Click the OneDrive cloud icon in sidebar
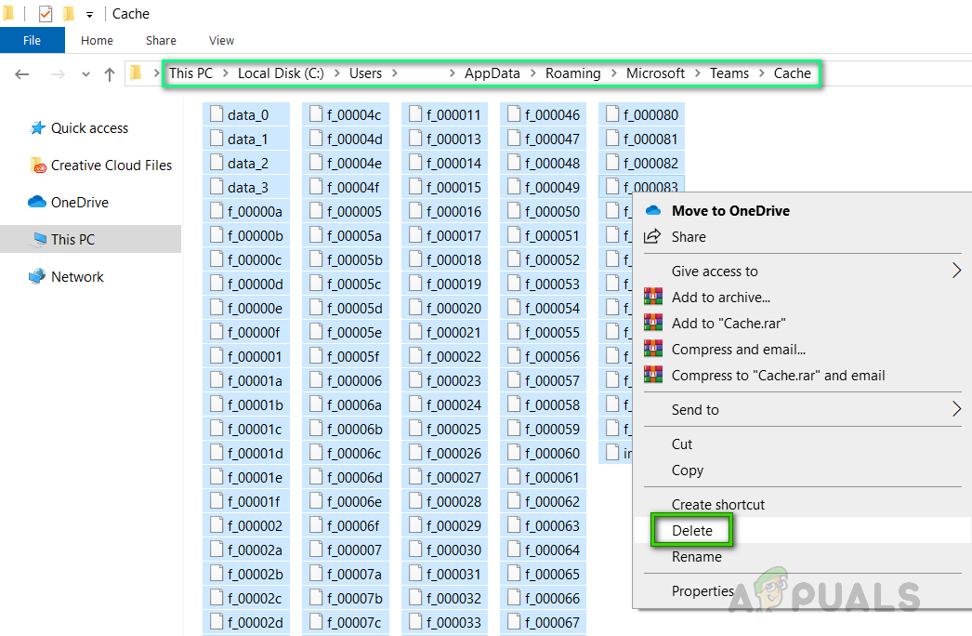The image size is (972, 636). [x=37, y=203]
